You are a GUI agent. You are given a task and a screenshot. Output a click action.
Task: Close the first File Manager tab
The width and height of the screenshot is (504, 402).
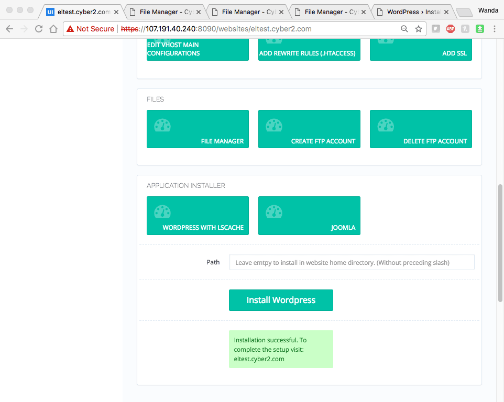[x=199, y=12]
